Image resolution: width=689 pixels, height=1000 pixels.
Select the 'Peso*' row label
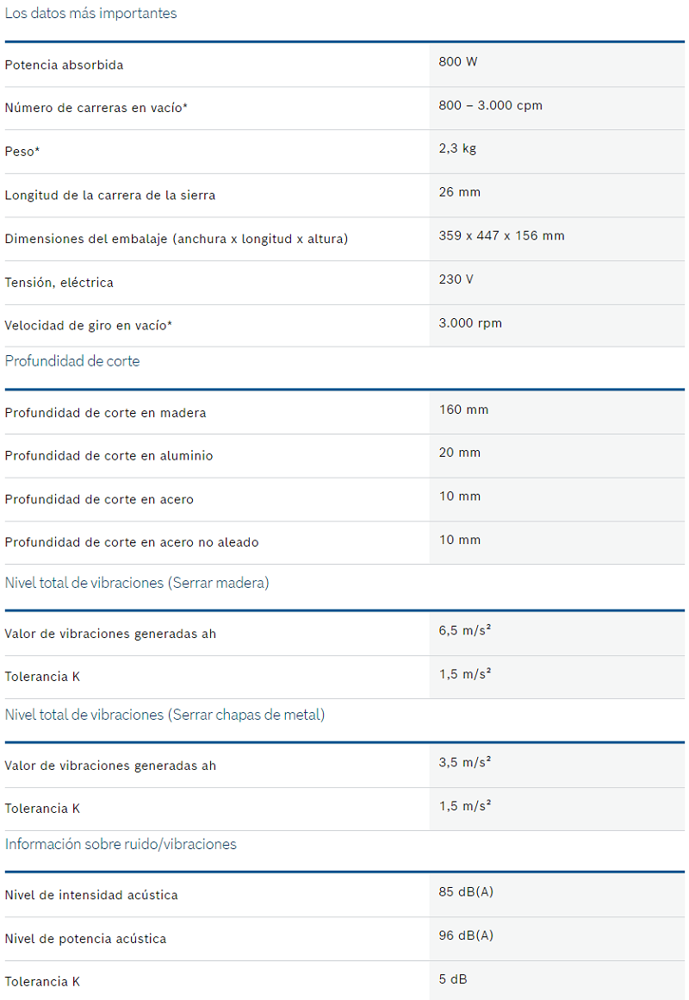click(22, 152)
